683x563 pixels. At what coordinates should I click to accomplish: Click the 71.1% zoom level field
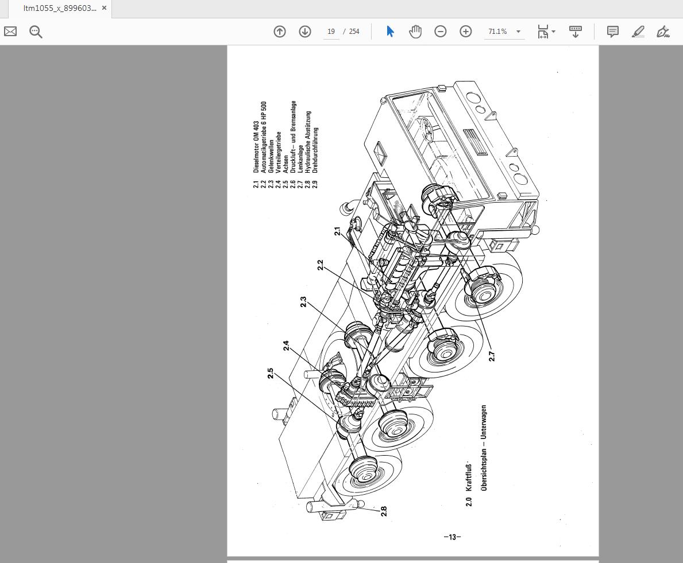(x=498, y=32)
